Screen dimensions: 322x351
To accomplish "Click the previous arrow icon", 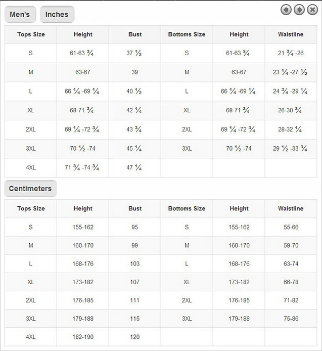I will coord(286,10).
